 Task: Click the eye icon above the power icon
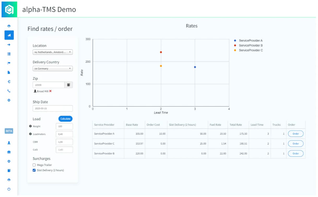pyautogui.click(x=9, y=180)
